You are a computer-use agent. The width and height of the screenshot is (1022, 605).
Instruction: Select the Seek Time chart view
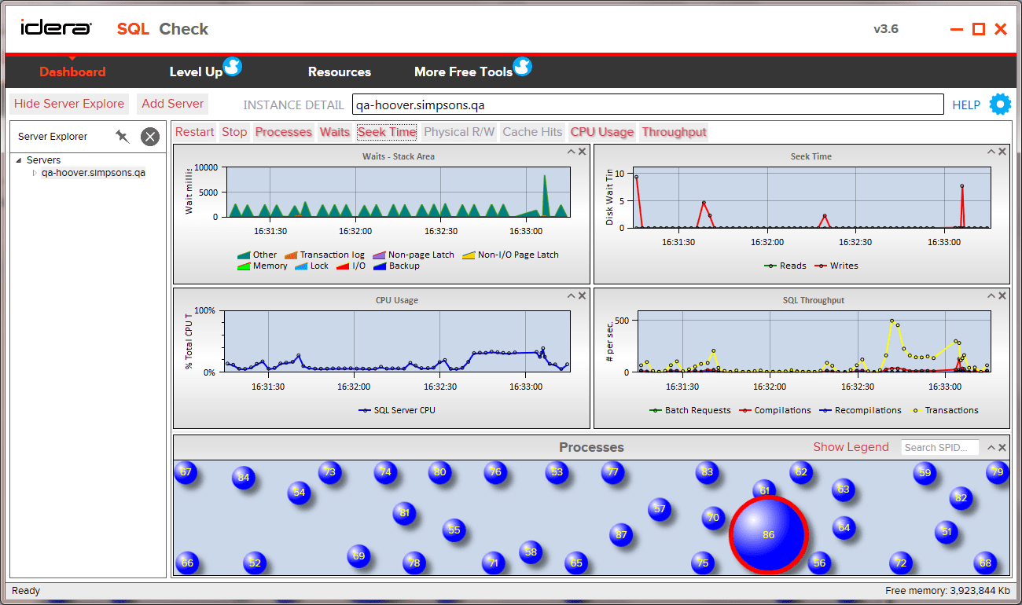click(386, 132)
